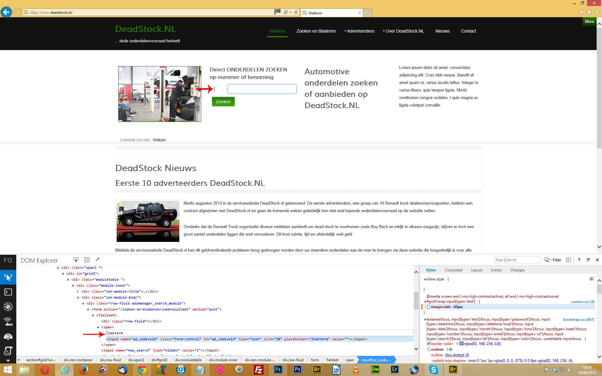
Task: Launch Firefox from the taskbar
Action: 84,370
